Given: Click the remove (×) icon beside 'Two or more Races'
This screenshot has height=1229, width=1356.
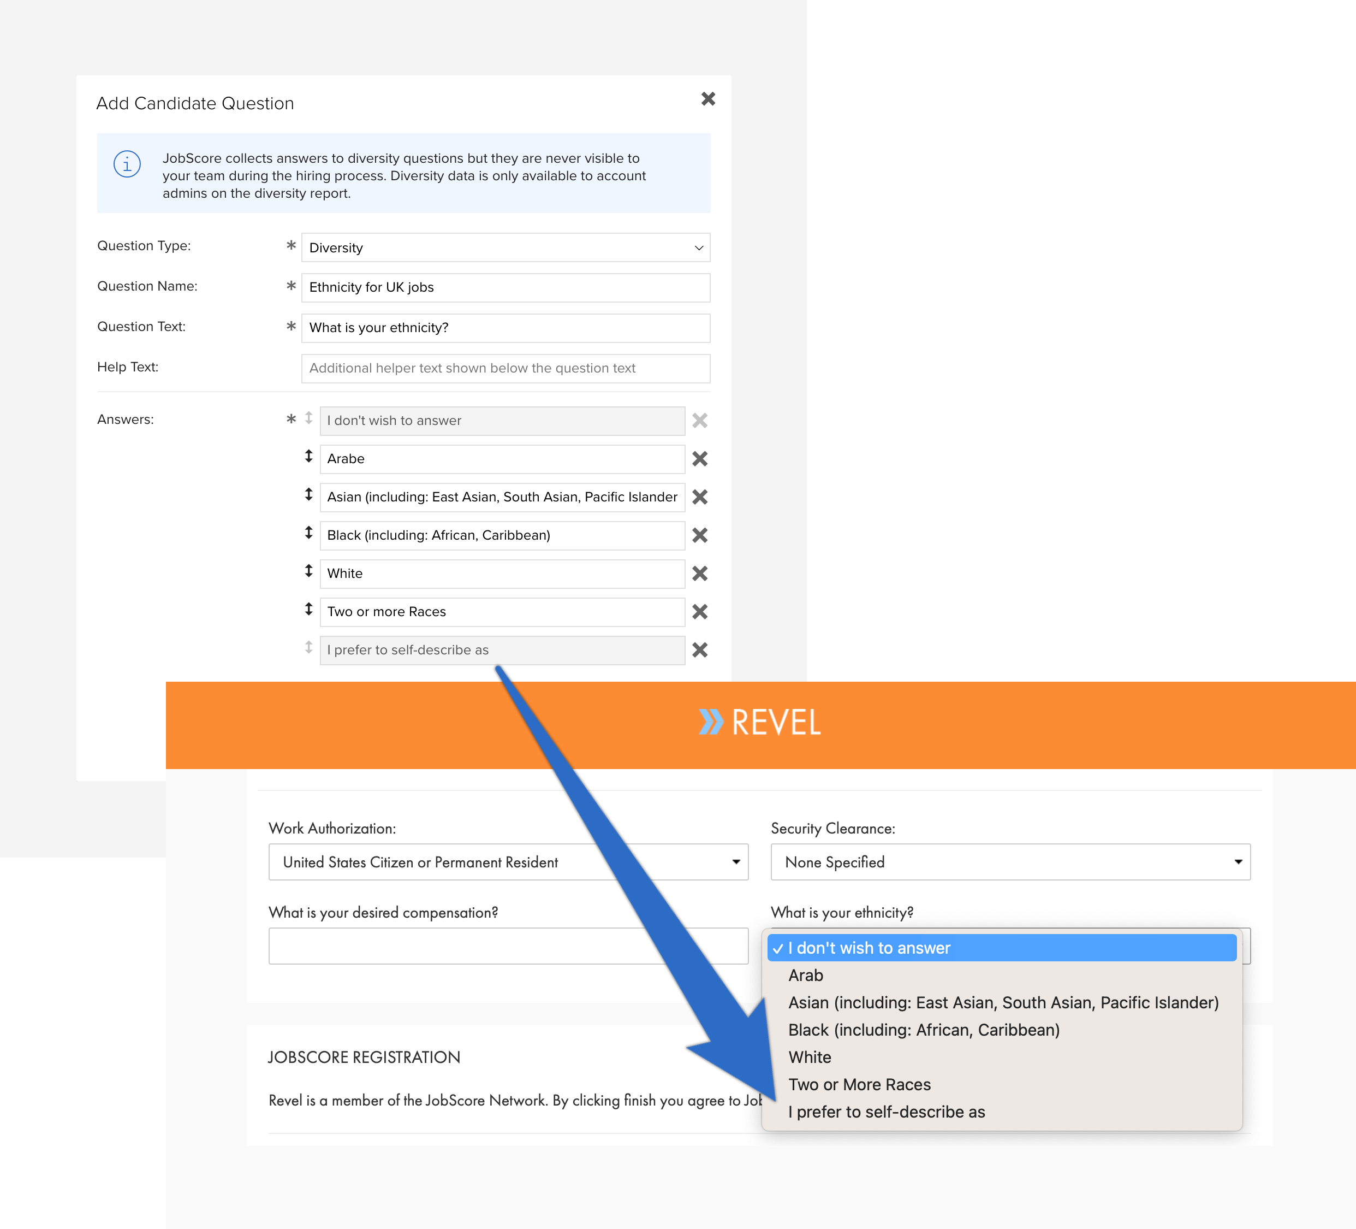Looking at the screenshot, I should click(700, 611).
